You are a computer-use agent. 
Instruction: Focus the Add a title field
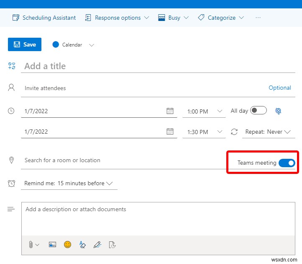[x=158, y=66]
